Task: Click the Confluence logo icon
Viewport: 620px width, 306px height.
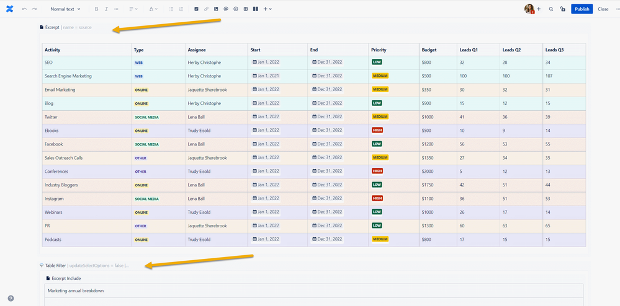Action: pos(9,9)
